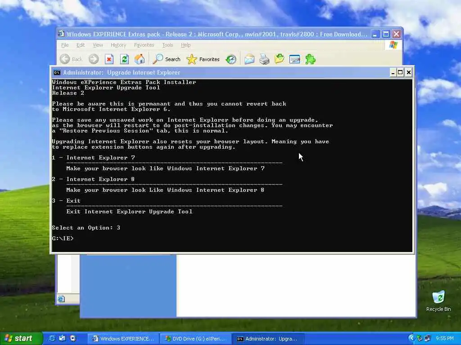The width and height of the screenshot is (461, 345).
Task: Click the 9:55 PM taskbar clock
Action: pyautogui.click(x=444, y=339)
